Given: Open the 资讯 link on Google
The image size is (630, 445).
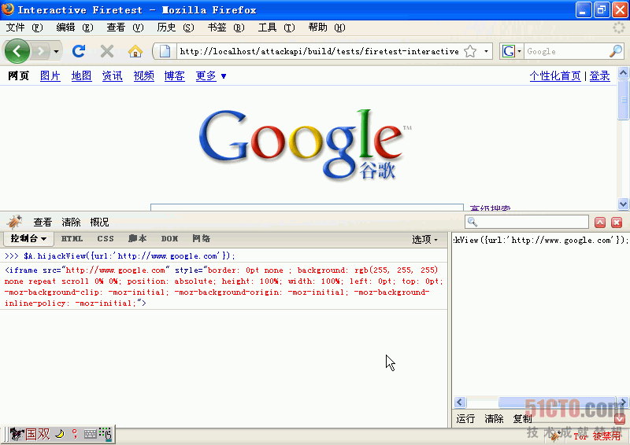Looking at the screenshot, I should pos(112,75).
